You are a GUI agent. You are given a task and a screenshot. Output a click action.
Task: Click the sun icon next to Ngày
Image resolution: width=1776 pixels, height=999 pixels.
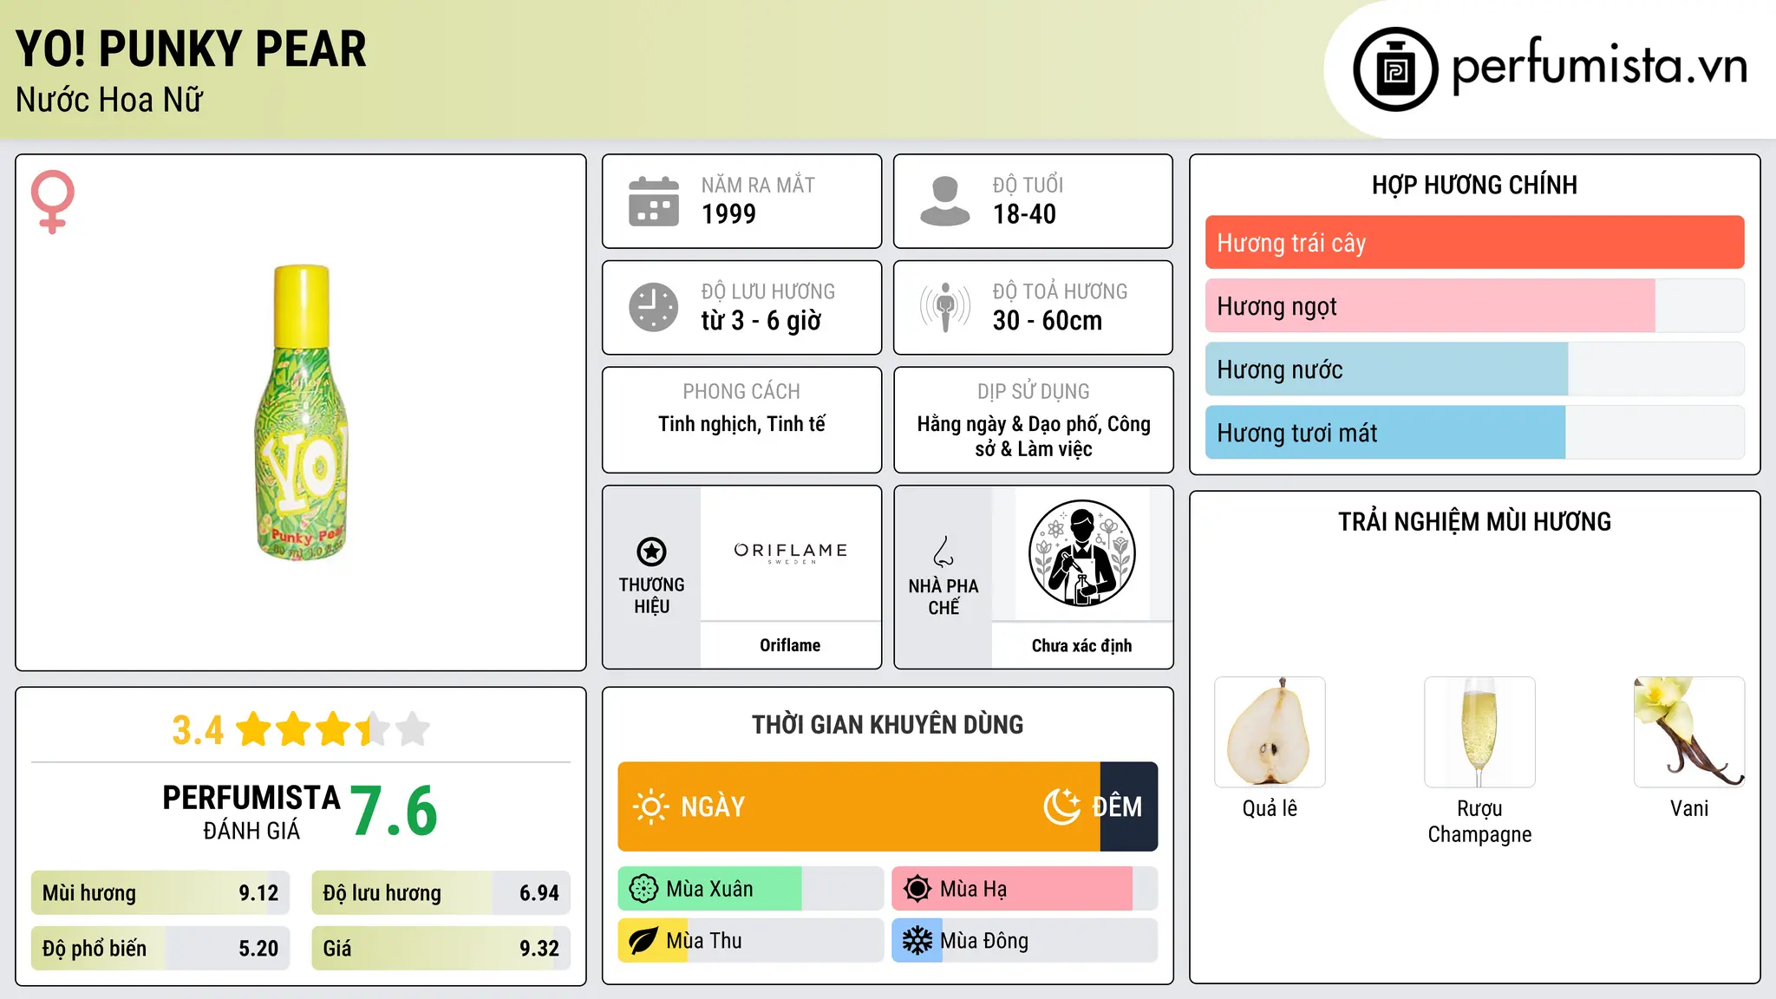click(x=650, y=806)
